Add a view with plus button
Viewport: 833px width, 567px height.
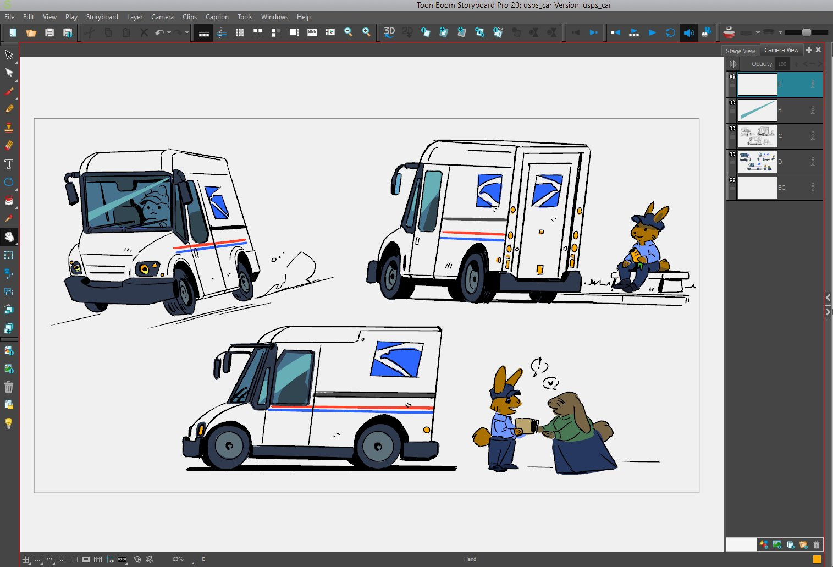809,50
